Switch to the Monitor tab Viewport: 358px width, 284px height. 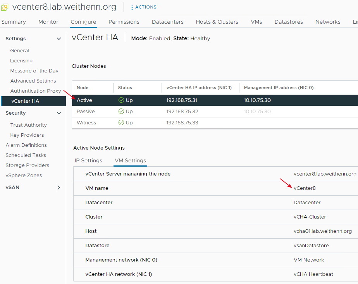pos(48,22)
